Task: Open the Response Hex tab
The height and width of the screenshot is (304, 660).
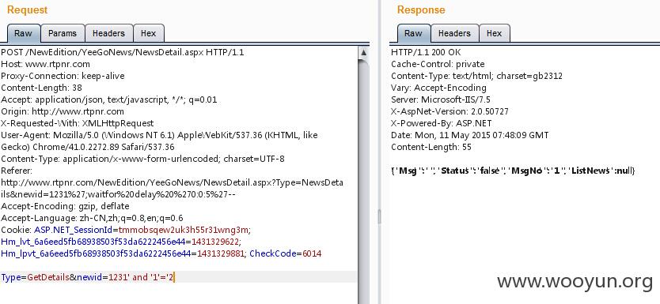Action: pos(494,33)
